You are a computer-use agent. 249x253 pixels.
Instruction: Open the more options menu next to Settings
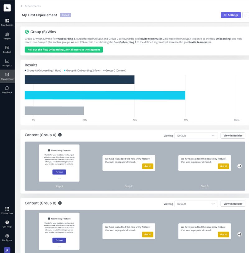pos(246,15)
